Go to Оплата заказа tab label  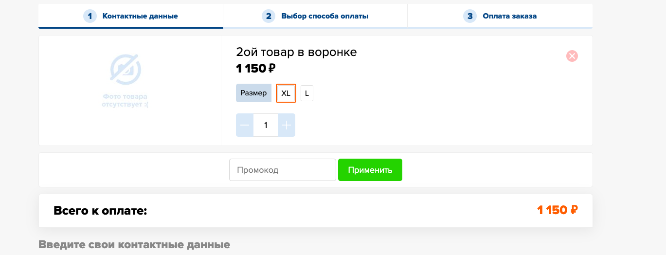click(509, 16)
